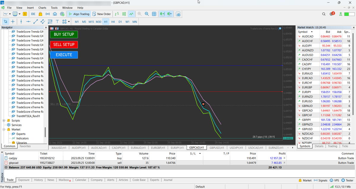Switch chart to candlesticks type
The image size is (356, 189).
point(124,14)
